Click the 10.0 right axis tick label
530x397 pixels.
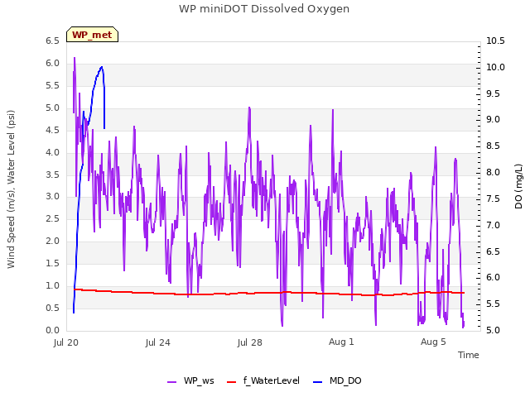[x=495, y=67]
